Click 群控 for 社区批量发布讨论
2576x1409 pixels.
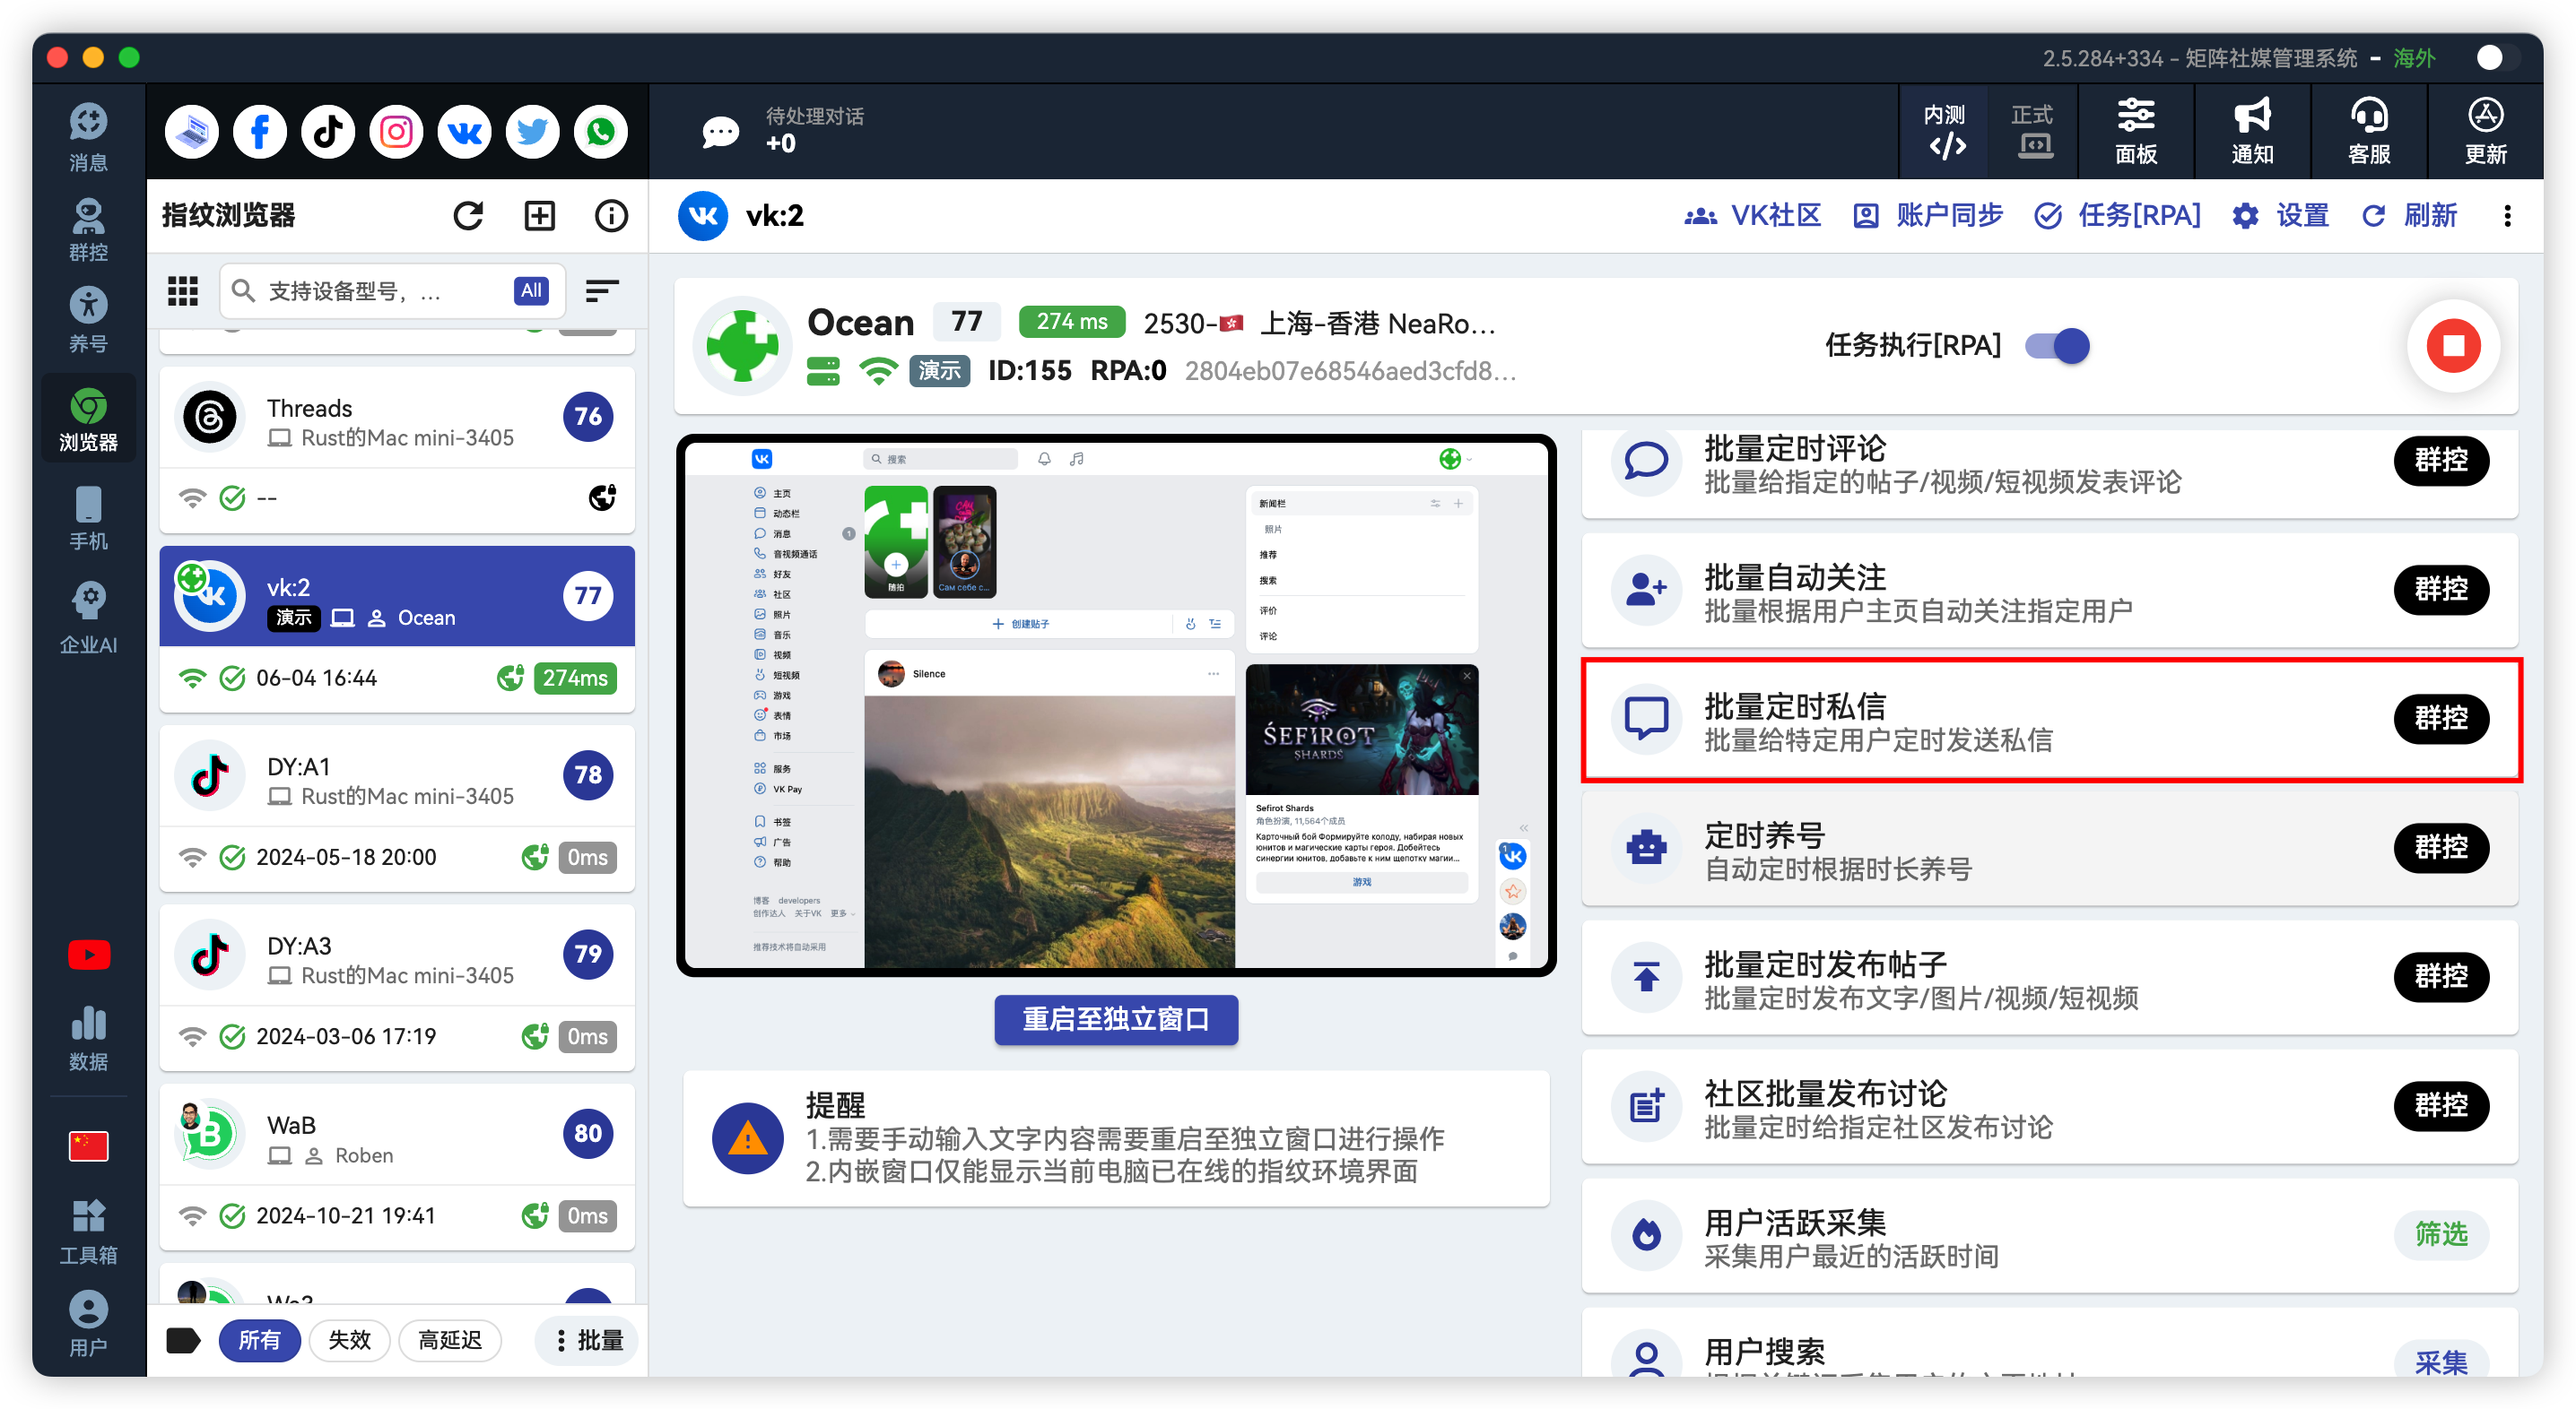coord(2441,1105)
